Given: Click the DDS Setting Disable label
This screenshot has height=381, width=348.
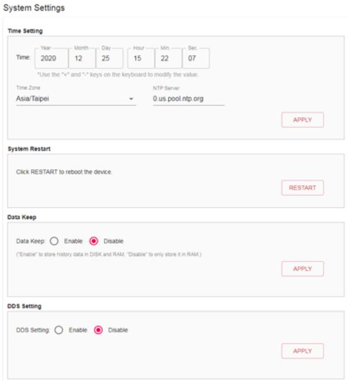Looking at the screenshot, I should tap(118, 330).
